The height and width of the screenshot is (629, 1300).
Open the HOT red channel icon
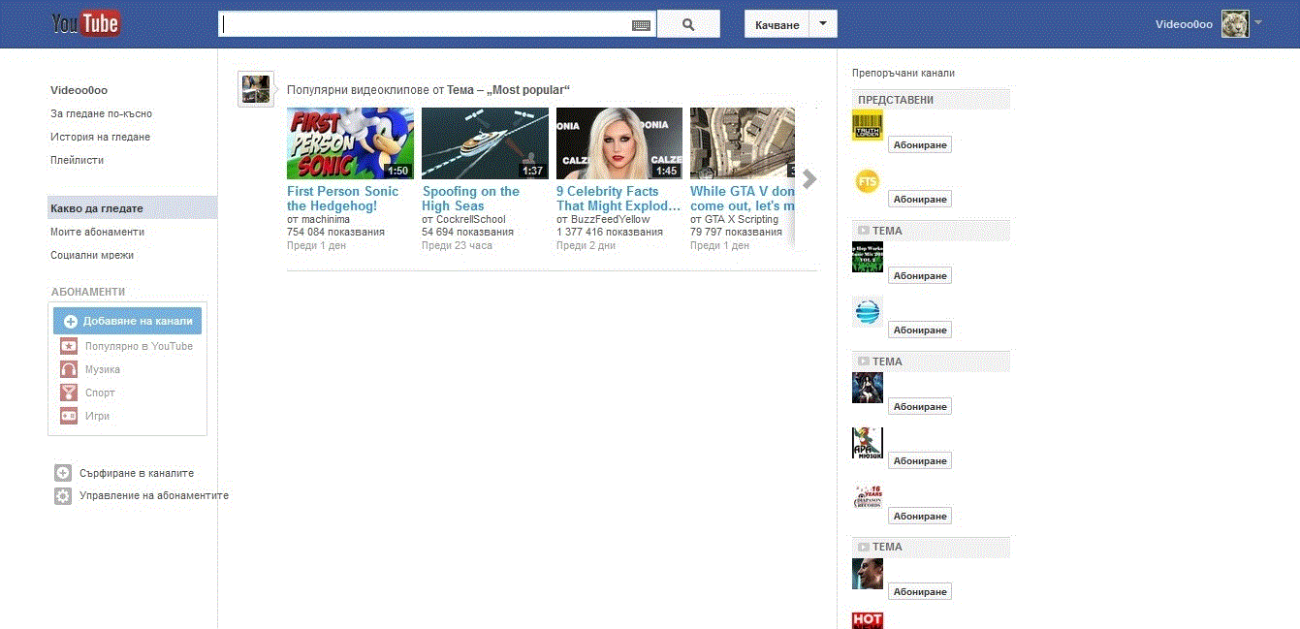pos(868,620)
